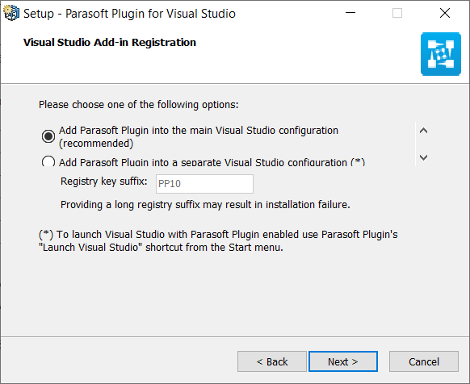Click the 'Visual Studio Add-in Registration' heading
470x384 pixels.
tap(110, 42)
